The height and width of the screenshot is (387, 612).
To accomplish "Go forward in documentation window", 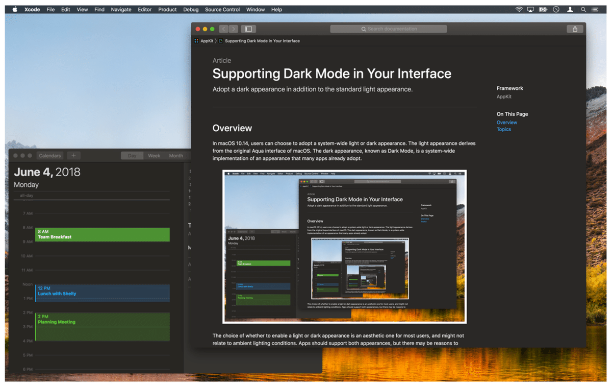I will tap(233, 29).
